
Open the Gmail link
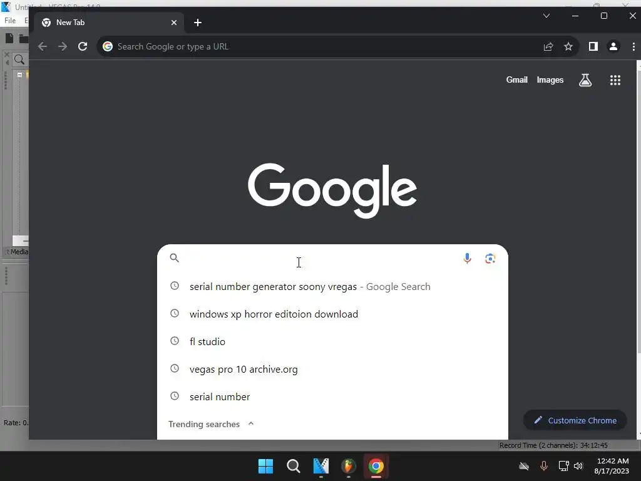point(516,80)
